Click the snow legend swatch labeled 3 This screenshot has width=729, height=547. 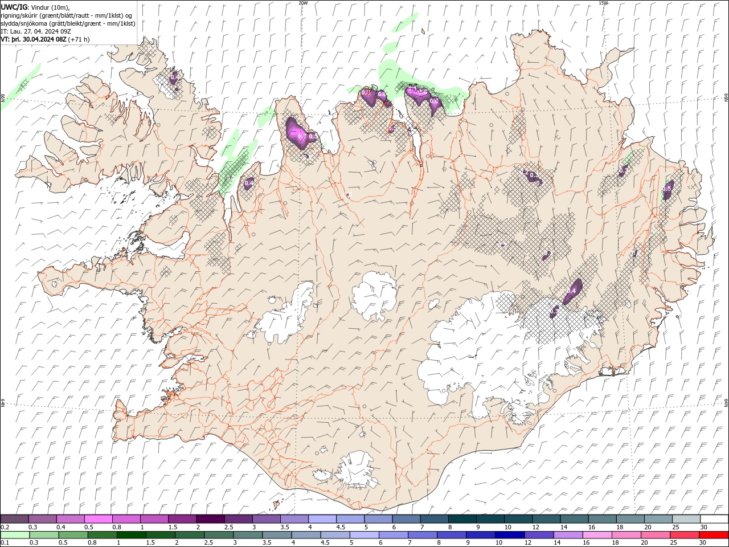point(266,519)
